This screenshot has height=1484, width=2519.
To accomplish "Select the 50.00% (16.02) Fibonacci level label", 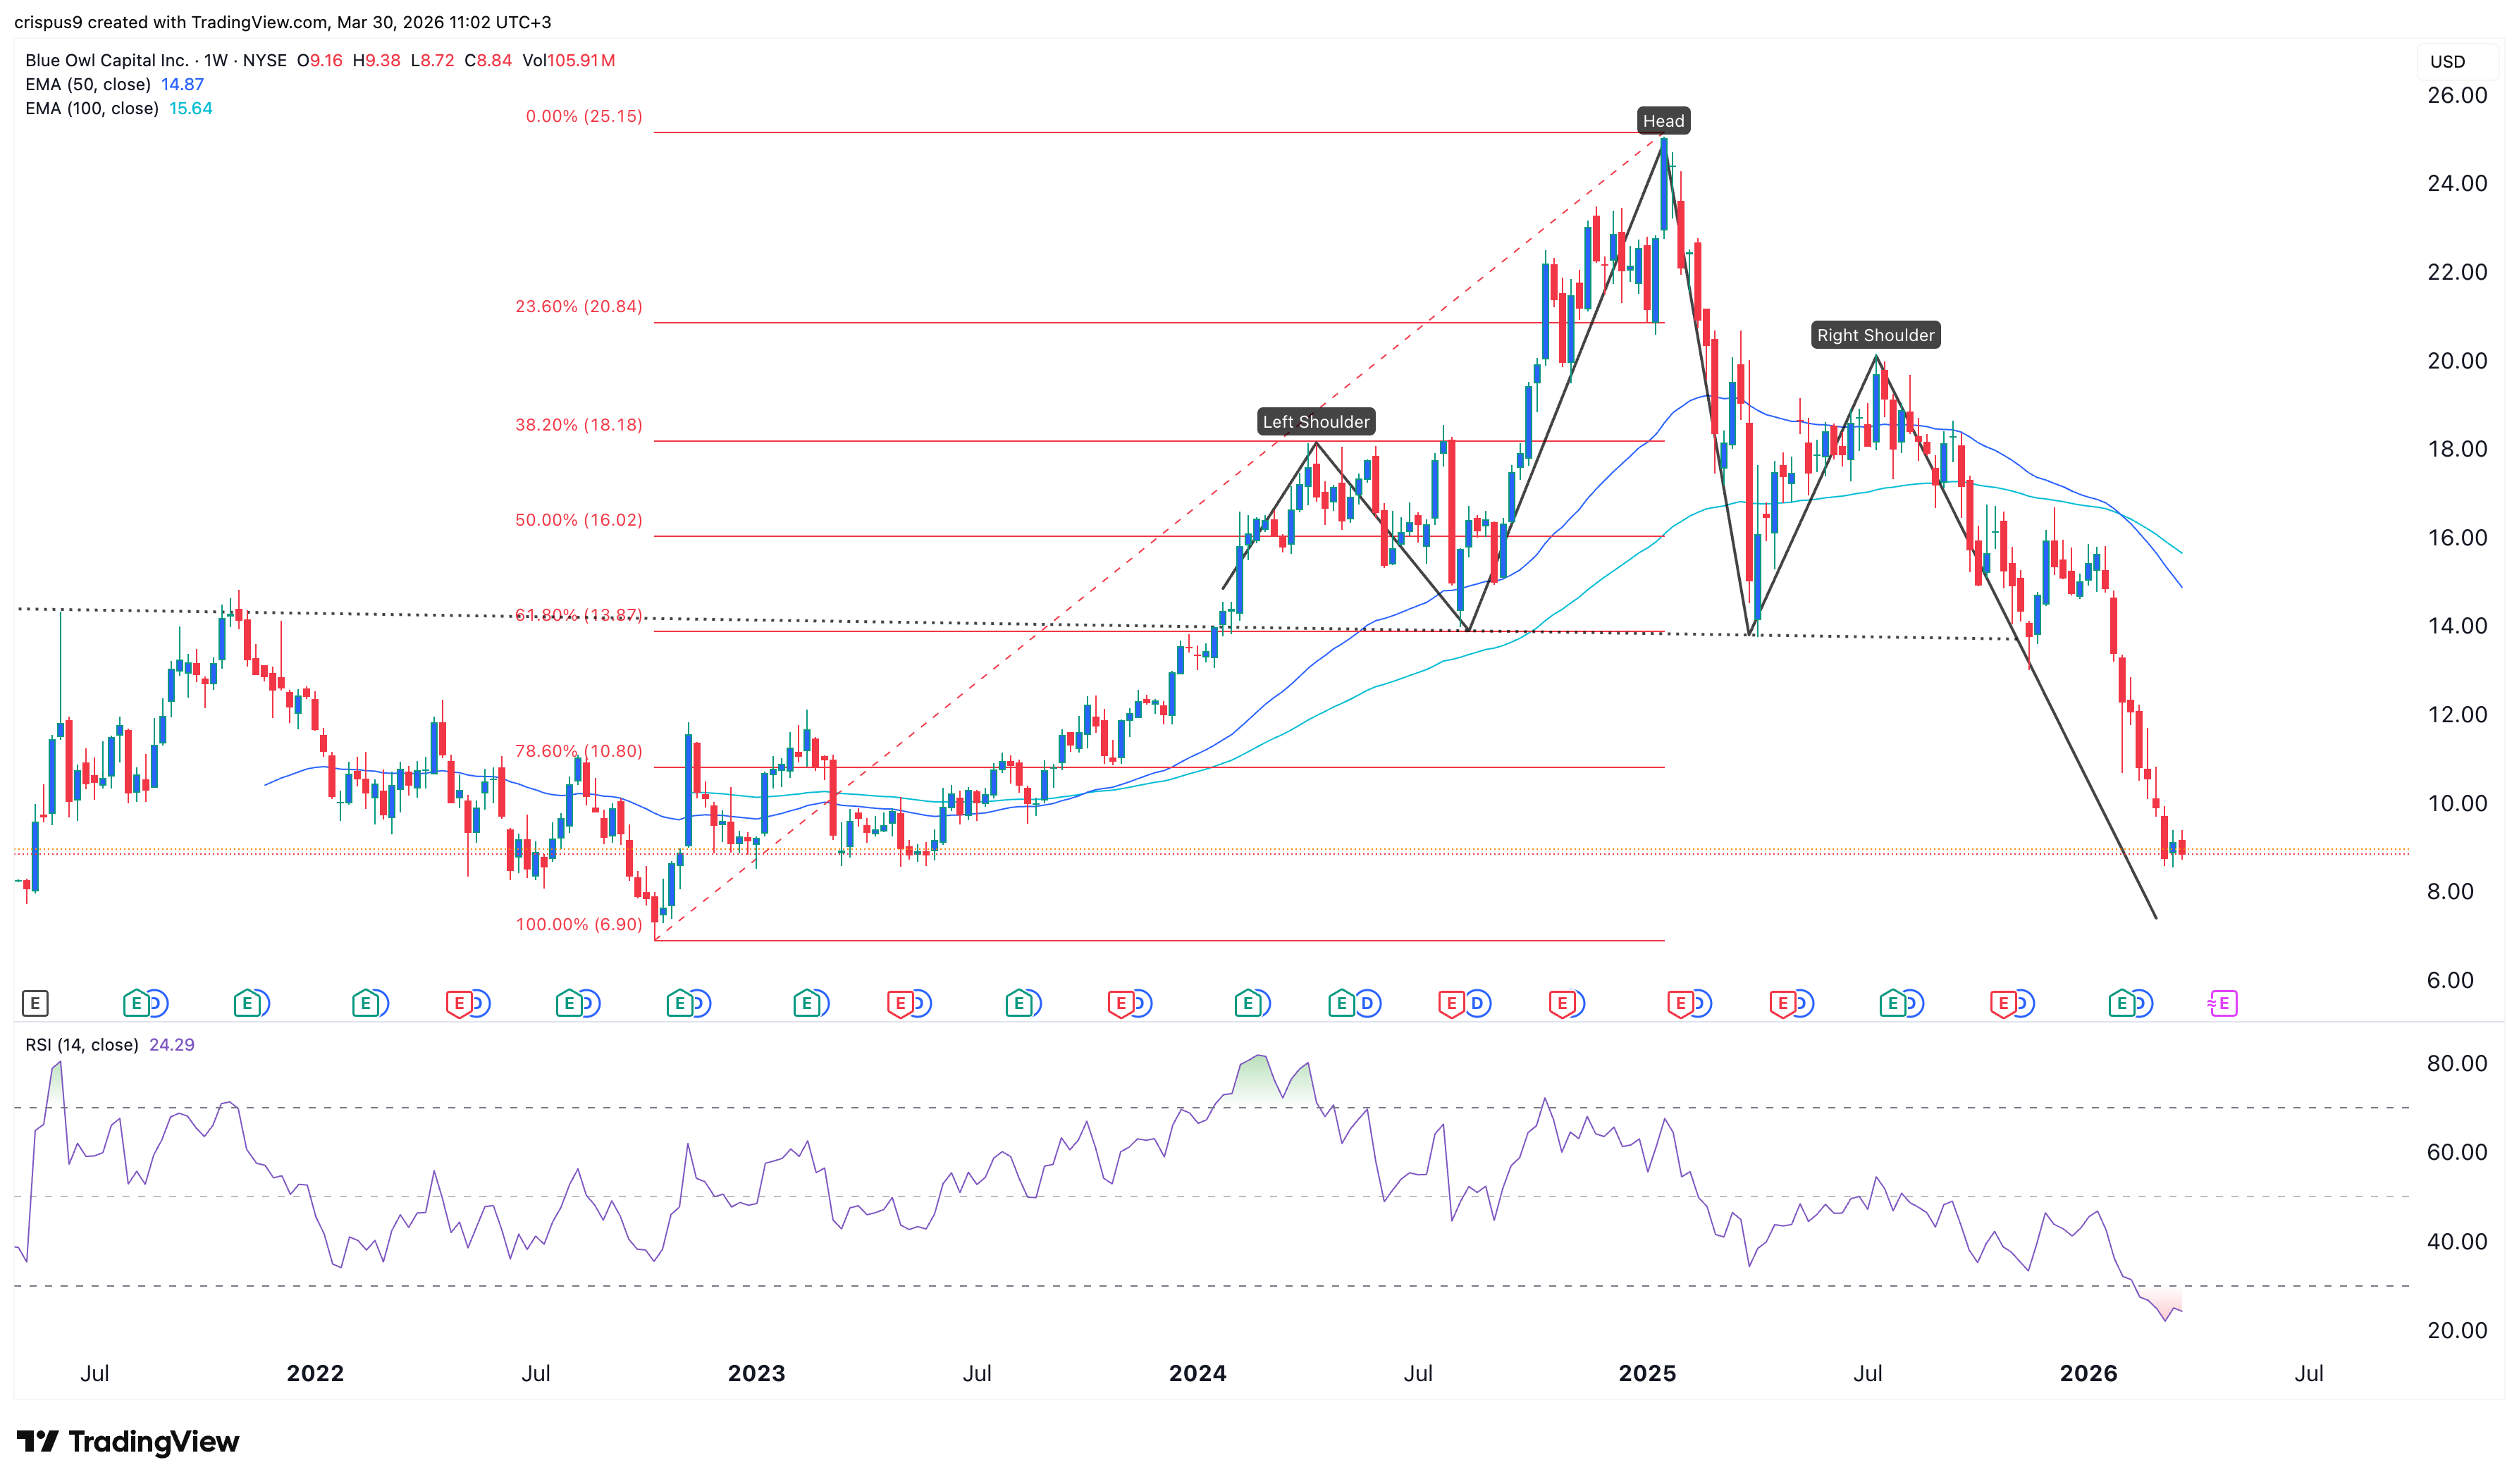I will click(579, 520).
